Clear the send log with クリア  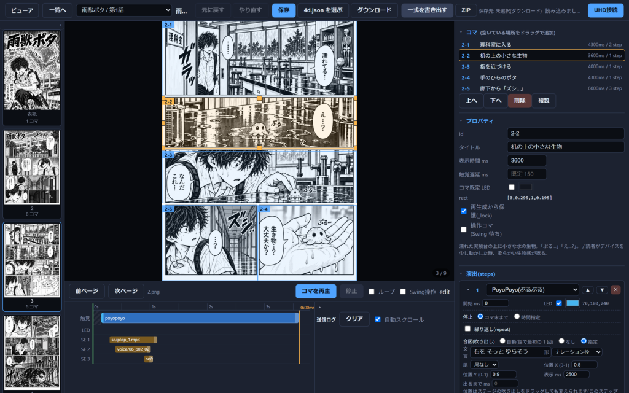pos(354,319)
